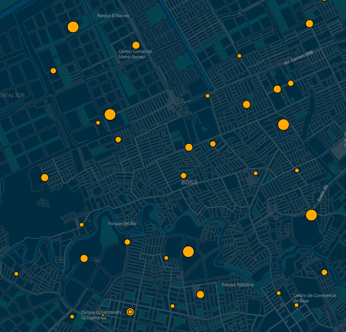
Task: Select the marker above Centro Comercial Metro Recreo
Action: tap(136, 45)
